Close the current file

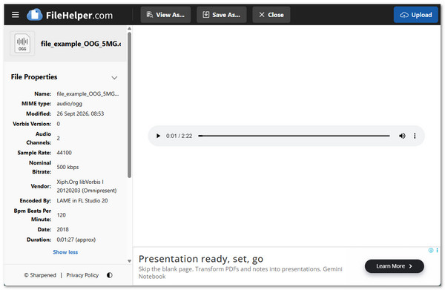(x=271, y=15)
